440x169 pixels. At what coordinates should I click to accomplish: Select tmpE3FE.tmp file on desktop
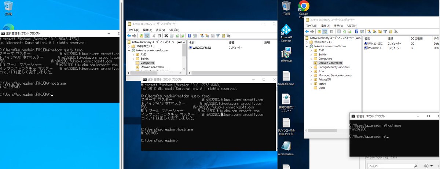286,78
